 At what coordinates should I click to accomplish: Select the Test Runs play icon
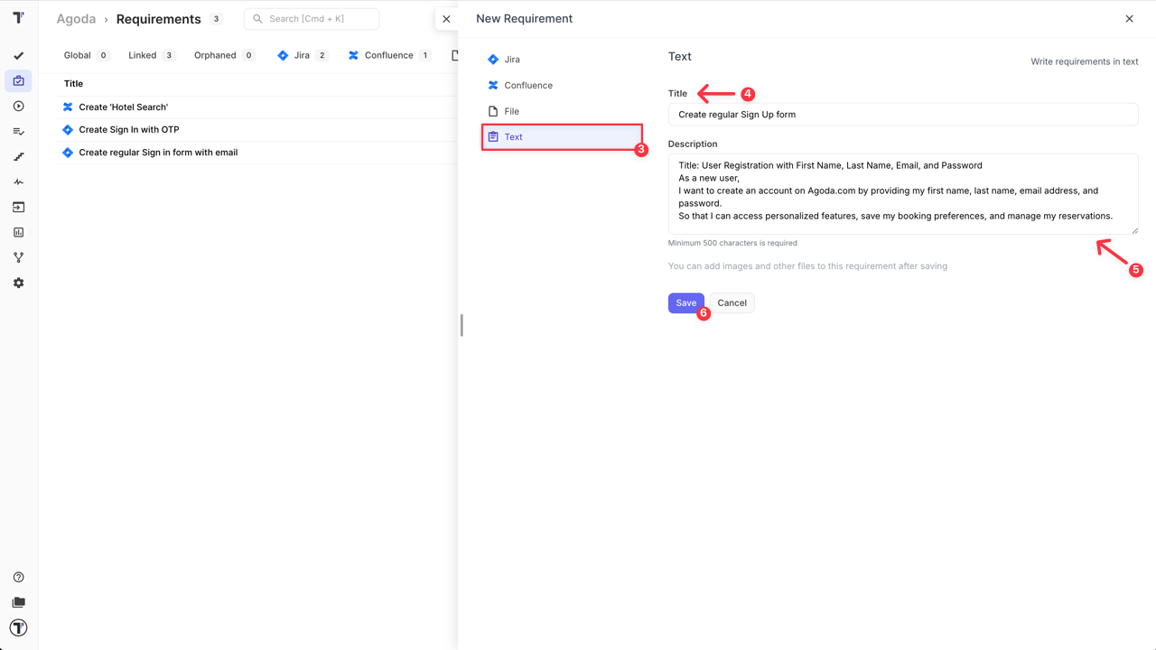[x=18, y=106]
